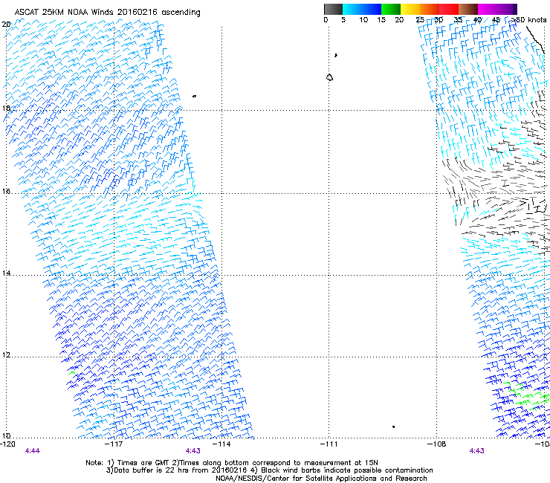Select the blue 10-15 knots legend segment

coord(372,9)
